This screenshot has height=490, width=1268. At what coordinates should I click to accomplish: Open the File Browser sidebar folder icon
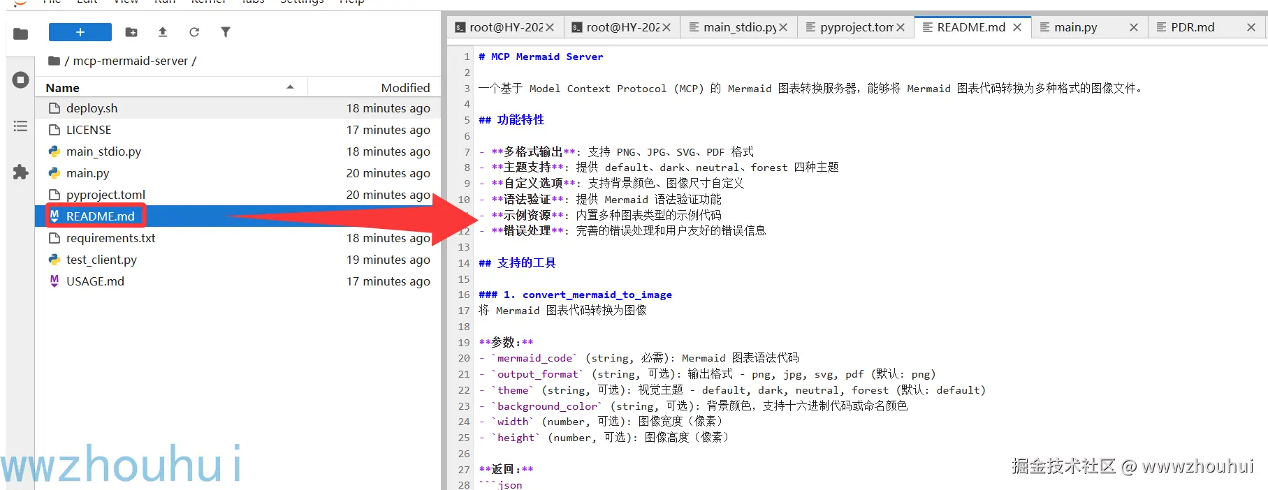point(21,33)
